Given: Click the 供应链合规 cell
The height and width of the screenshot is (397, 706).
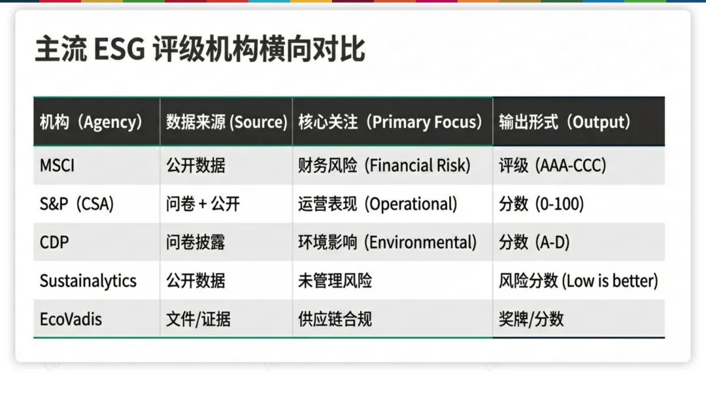Looking at the screenshot, I should pyautogui.click(x=393, y=319).
